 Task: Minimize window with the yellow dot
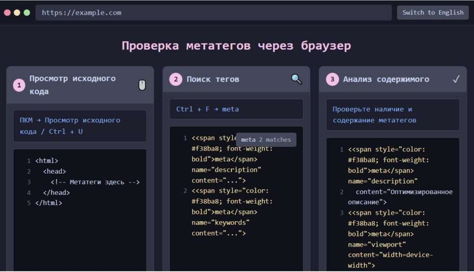17,12
